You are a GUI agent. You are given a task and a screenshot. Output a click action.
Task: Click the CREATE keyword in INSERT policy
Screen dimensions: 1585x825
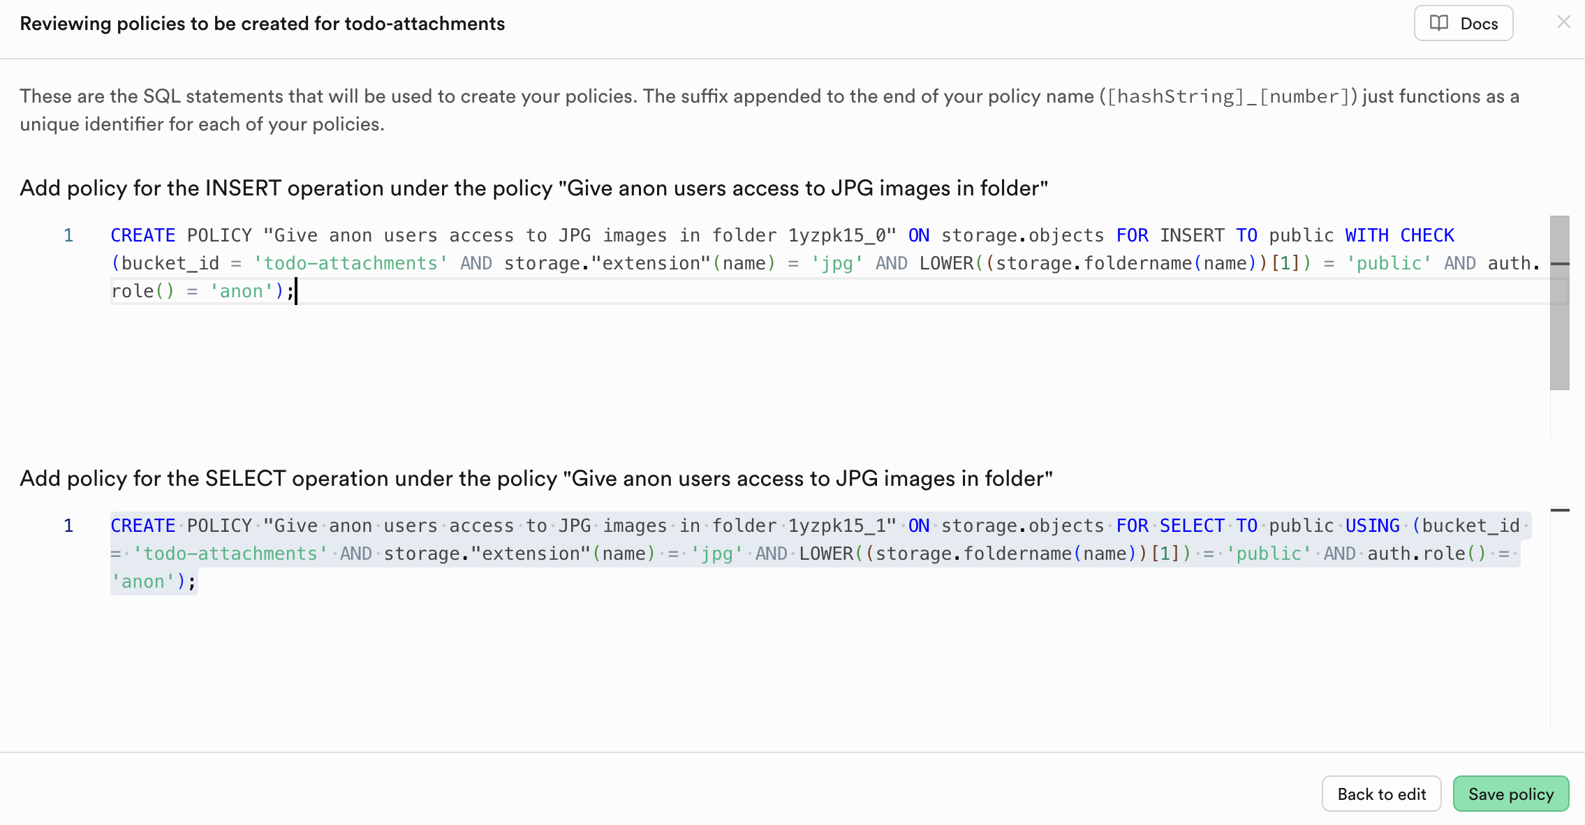tap(142, 235)
